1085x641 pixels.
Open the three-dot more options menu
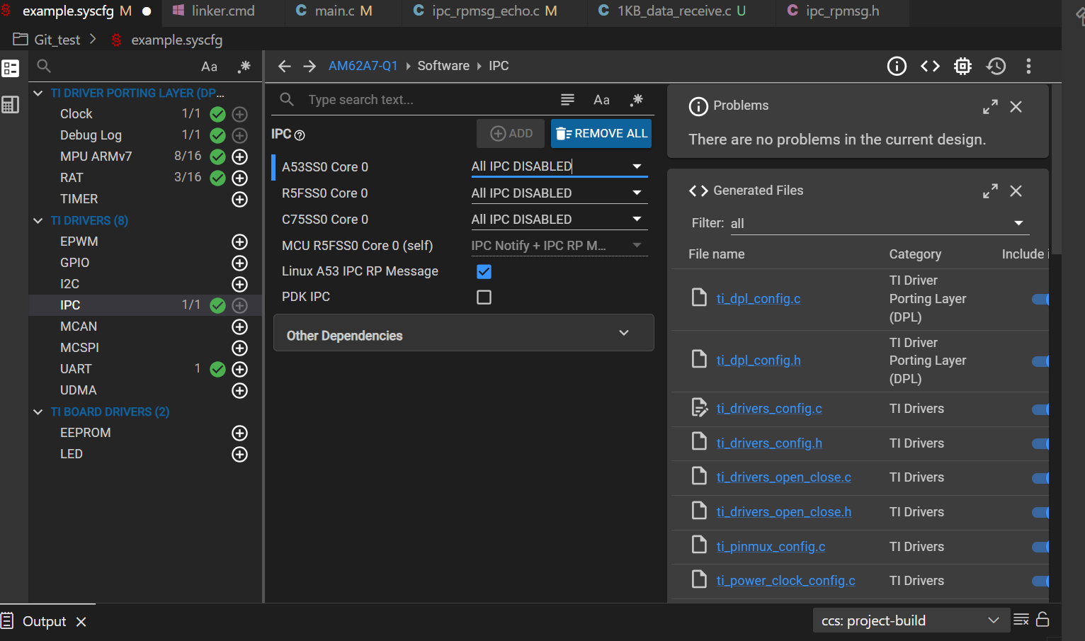click(x=1028, y=66)
